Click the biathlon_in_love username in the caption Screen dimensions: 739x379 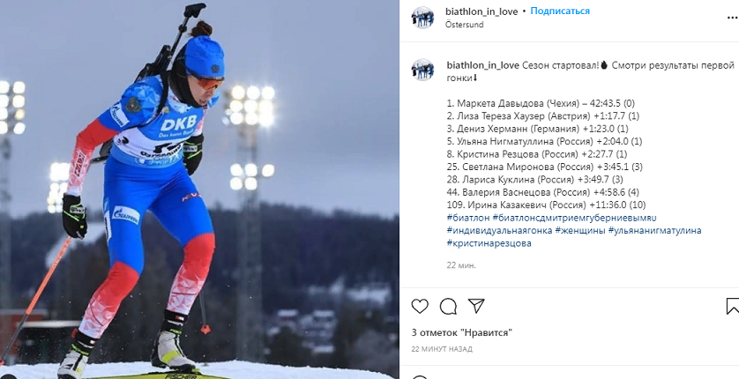tap(482, 65)
